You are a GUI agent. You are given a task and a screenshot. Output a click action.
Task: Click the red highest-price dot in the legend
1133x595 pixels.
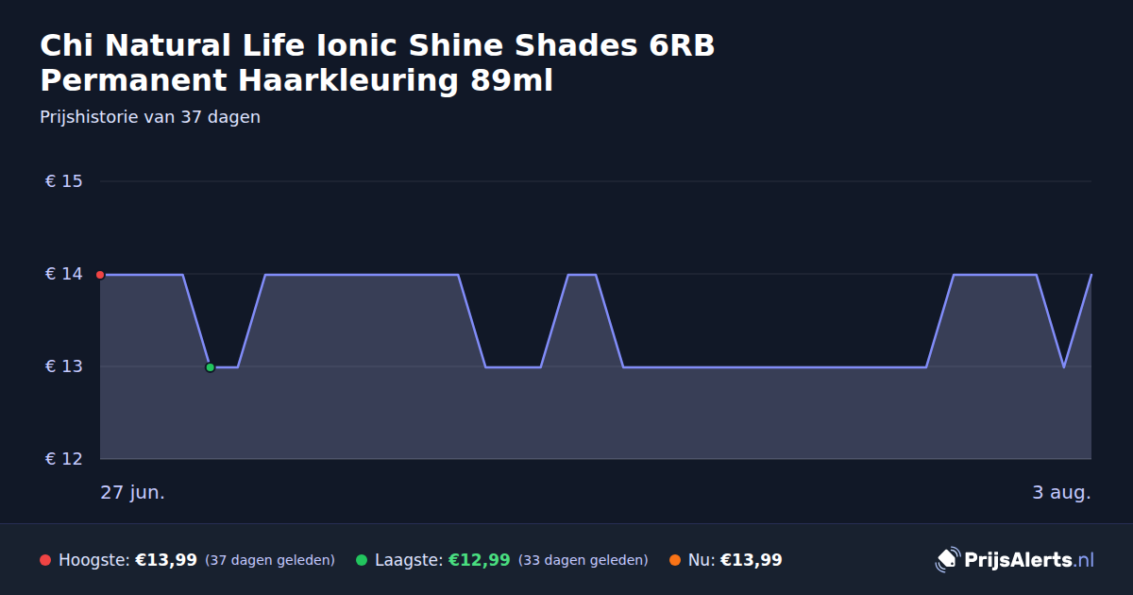pos(45,560)
